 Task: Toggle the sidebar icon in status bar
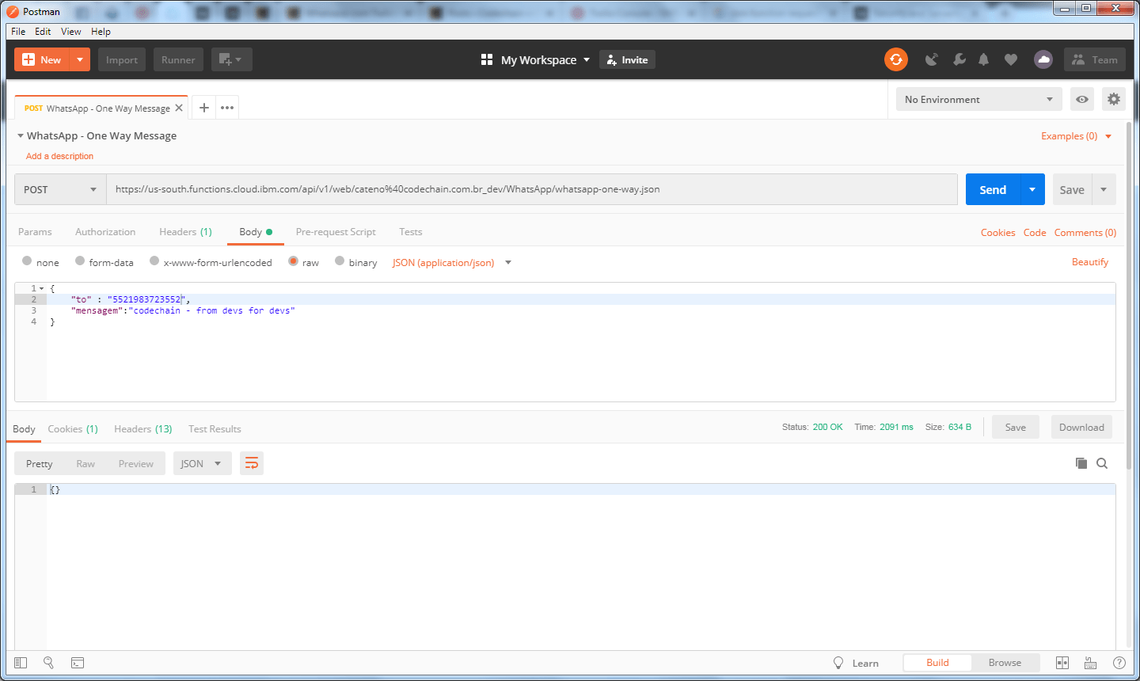21,663
